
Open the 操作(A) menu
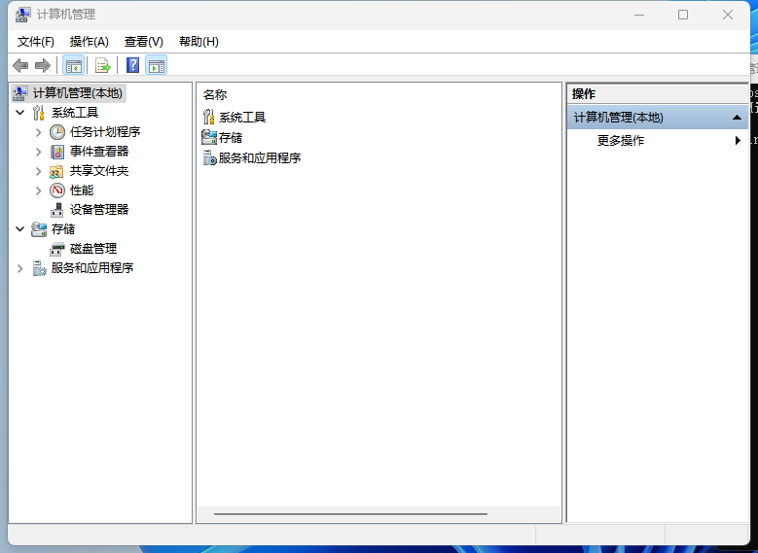tap(89, 41)
